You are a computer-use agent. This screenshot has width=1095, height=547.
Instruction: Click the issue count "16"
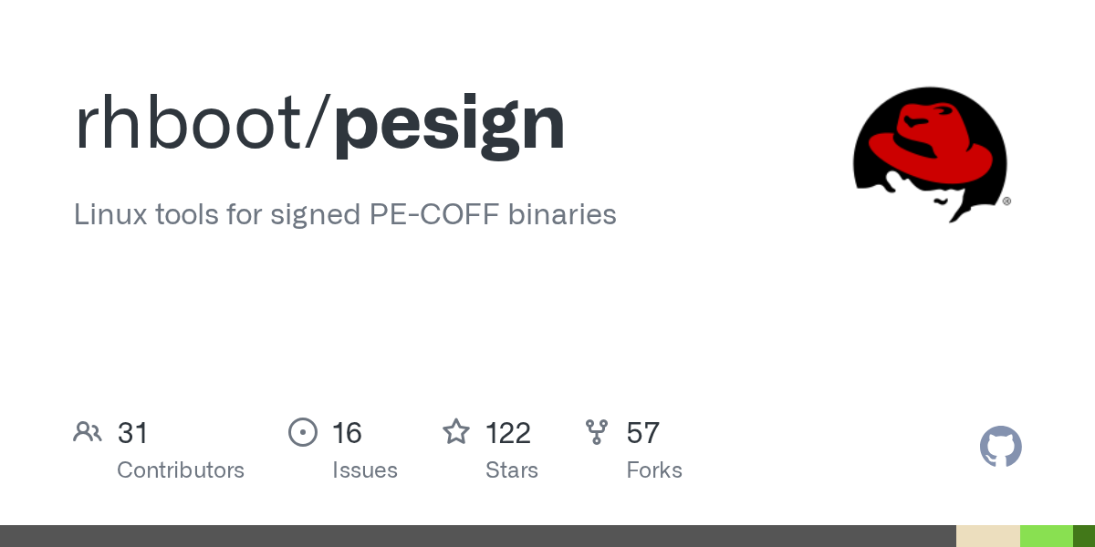coord(347,432)
